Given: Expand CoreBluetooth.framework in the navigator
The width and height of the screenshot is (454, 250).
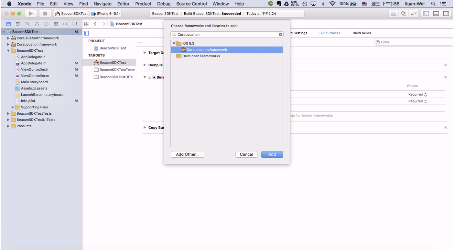Looking at the screenshot, I should coord(8,38).
